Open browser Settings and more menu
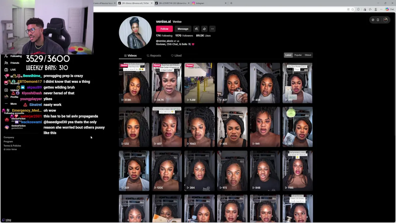 (381, 9)
